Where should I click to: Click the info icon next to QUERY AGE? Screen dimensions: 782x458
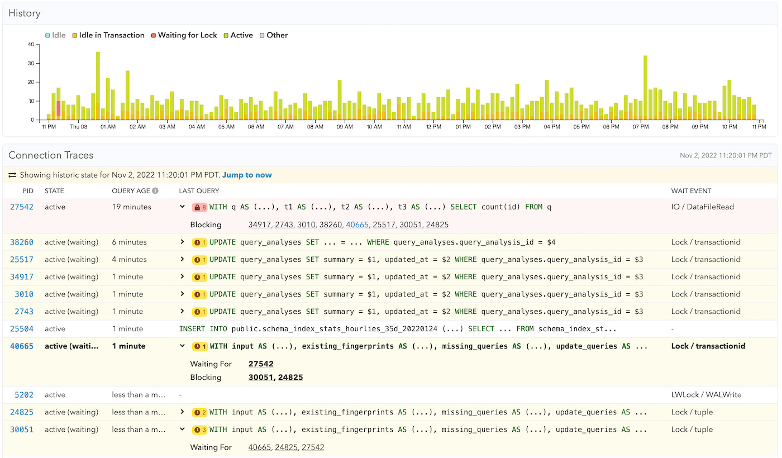[155, 190]
